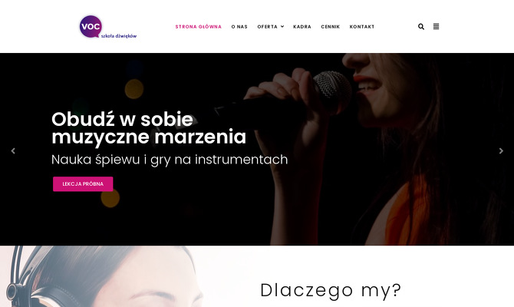Viewport: 514px width, 307px height.
Task: Open the Oferta menu item
Action: [267, 27]
